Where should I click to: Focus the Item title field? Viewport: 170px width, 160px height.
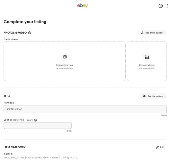tap(85, 109)
